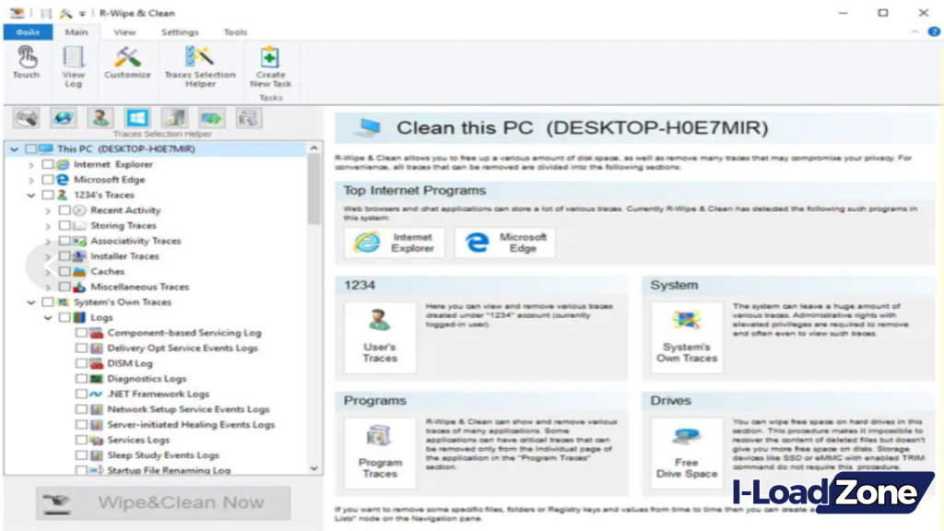Check Services Logs checkbox
Screen dimensions: 944x531
click(81, 440)
